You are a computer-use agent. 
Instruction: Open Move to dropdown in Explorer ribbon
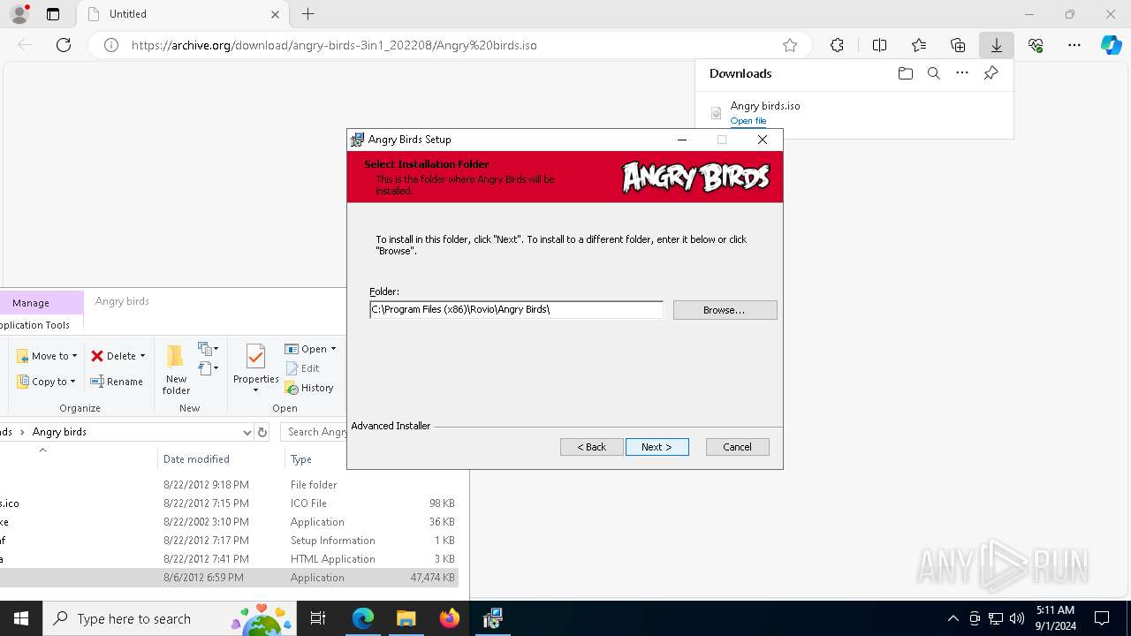[47, 356]
